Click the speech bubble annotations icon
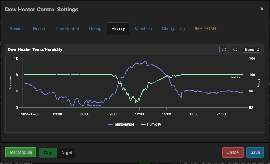Screen dimensions: 270x164 click(235, 49)
